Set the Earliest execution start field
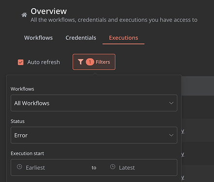 pos(35,168)
